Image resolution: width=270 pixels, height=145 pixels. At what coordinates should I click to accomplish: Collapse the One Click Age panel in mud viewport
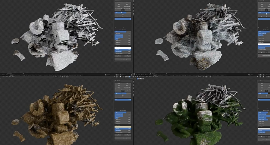pos(115,81)
